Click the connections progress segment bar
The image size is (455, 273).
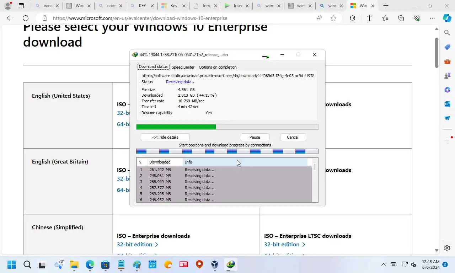227,151
